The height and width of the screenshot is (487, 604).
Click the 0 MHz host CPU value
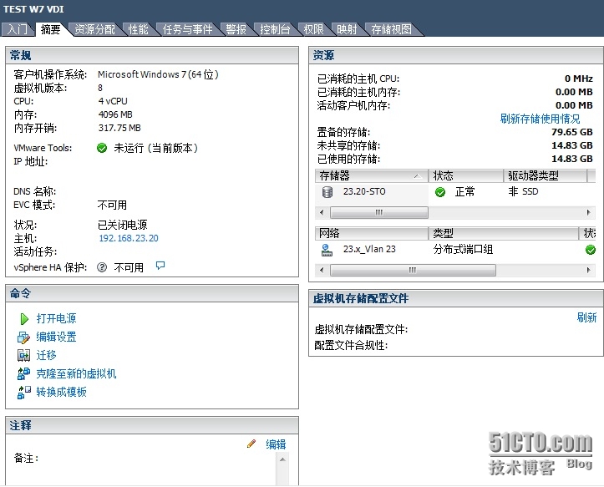tap(579, 79)
